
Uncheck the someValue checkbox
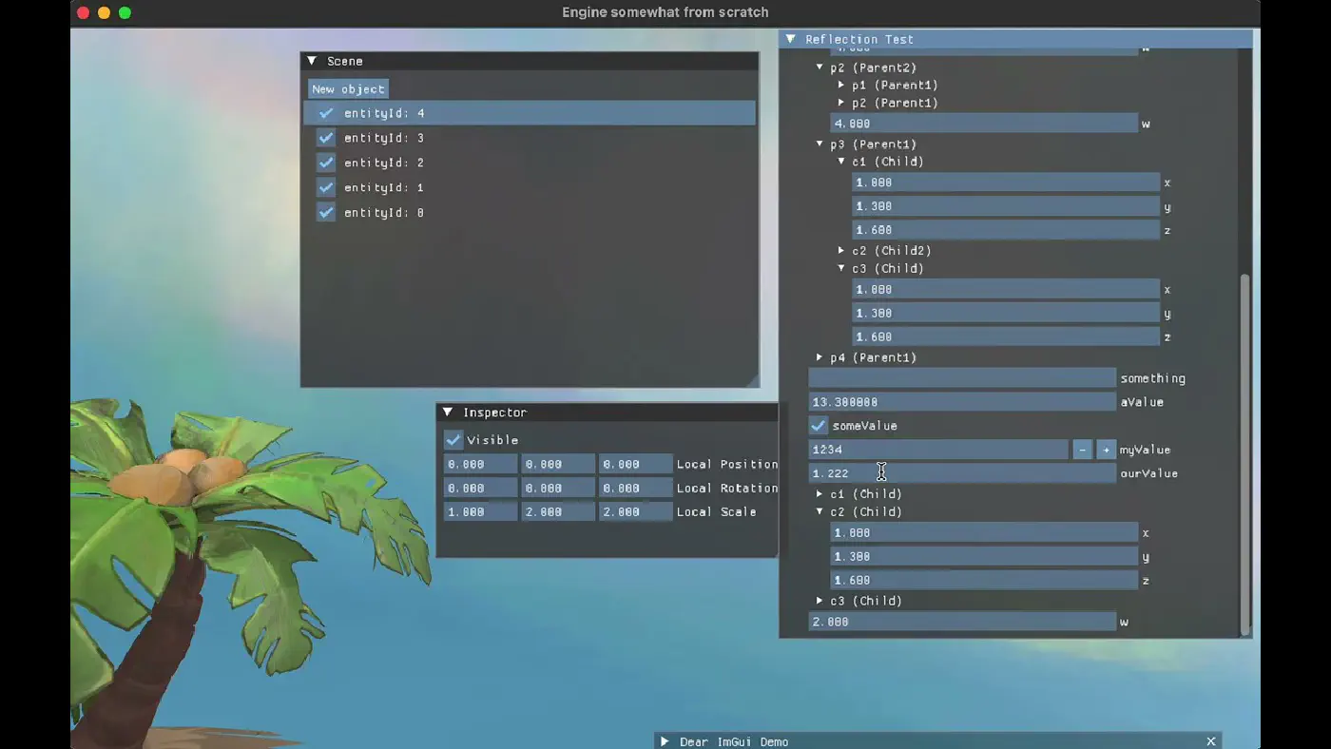pyautogui.click(x=818, y=426)
